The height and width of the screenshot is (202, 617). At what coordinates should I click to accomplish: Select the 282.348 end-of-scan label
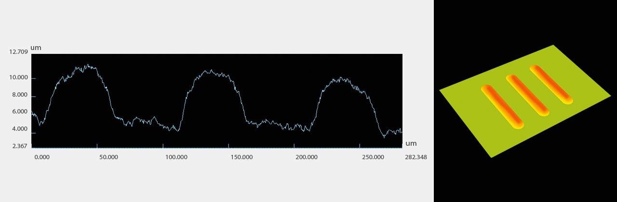pyautogui.click(x=415, y=157)
